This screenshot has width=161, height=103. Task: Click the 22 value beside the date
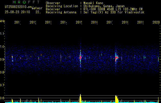(x=38, y=12)
